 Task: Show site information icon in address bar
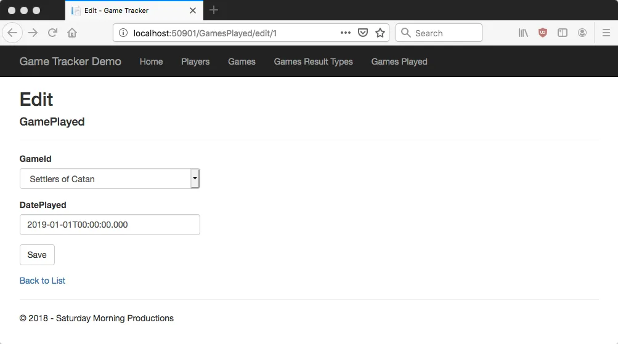123,33
